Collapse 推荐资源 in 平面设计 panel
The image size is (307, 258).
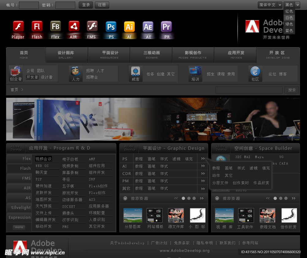(x=125, y=198)
